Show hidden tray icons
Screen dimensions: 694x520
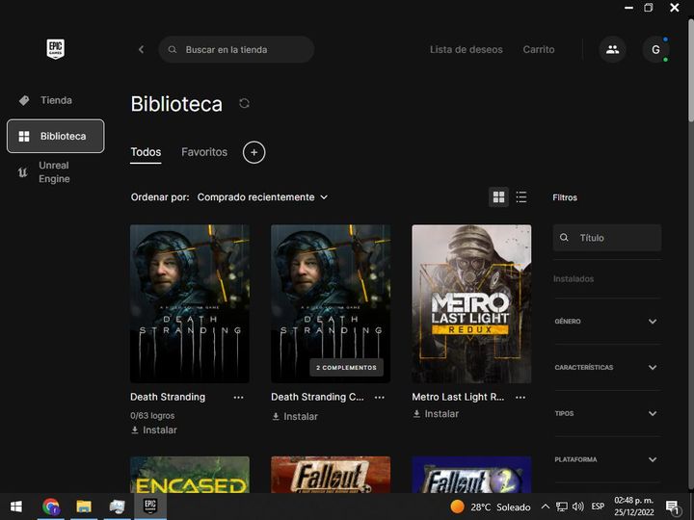(546, 507)
